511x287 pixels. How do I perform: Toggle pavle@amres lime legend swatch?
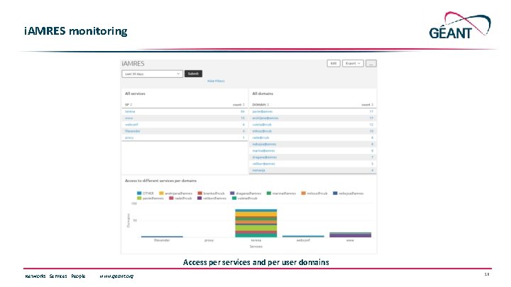(139, 198)
